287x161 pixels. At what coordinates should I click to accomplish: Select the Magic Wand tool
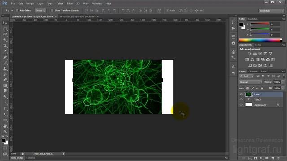[5, 40]
